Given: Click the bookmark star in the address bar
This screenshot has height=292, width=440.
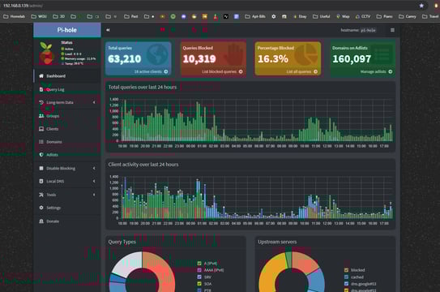Looking at the screenshot, I should pyautogui.click(x=421, y=6).
